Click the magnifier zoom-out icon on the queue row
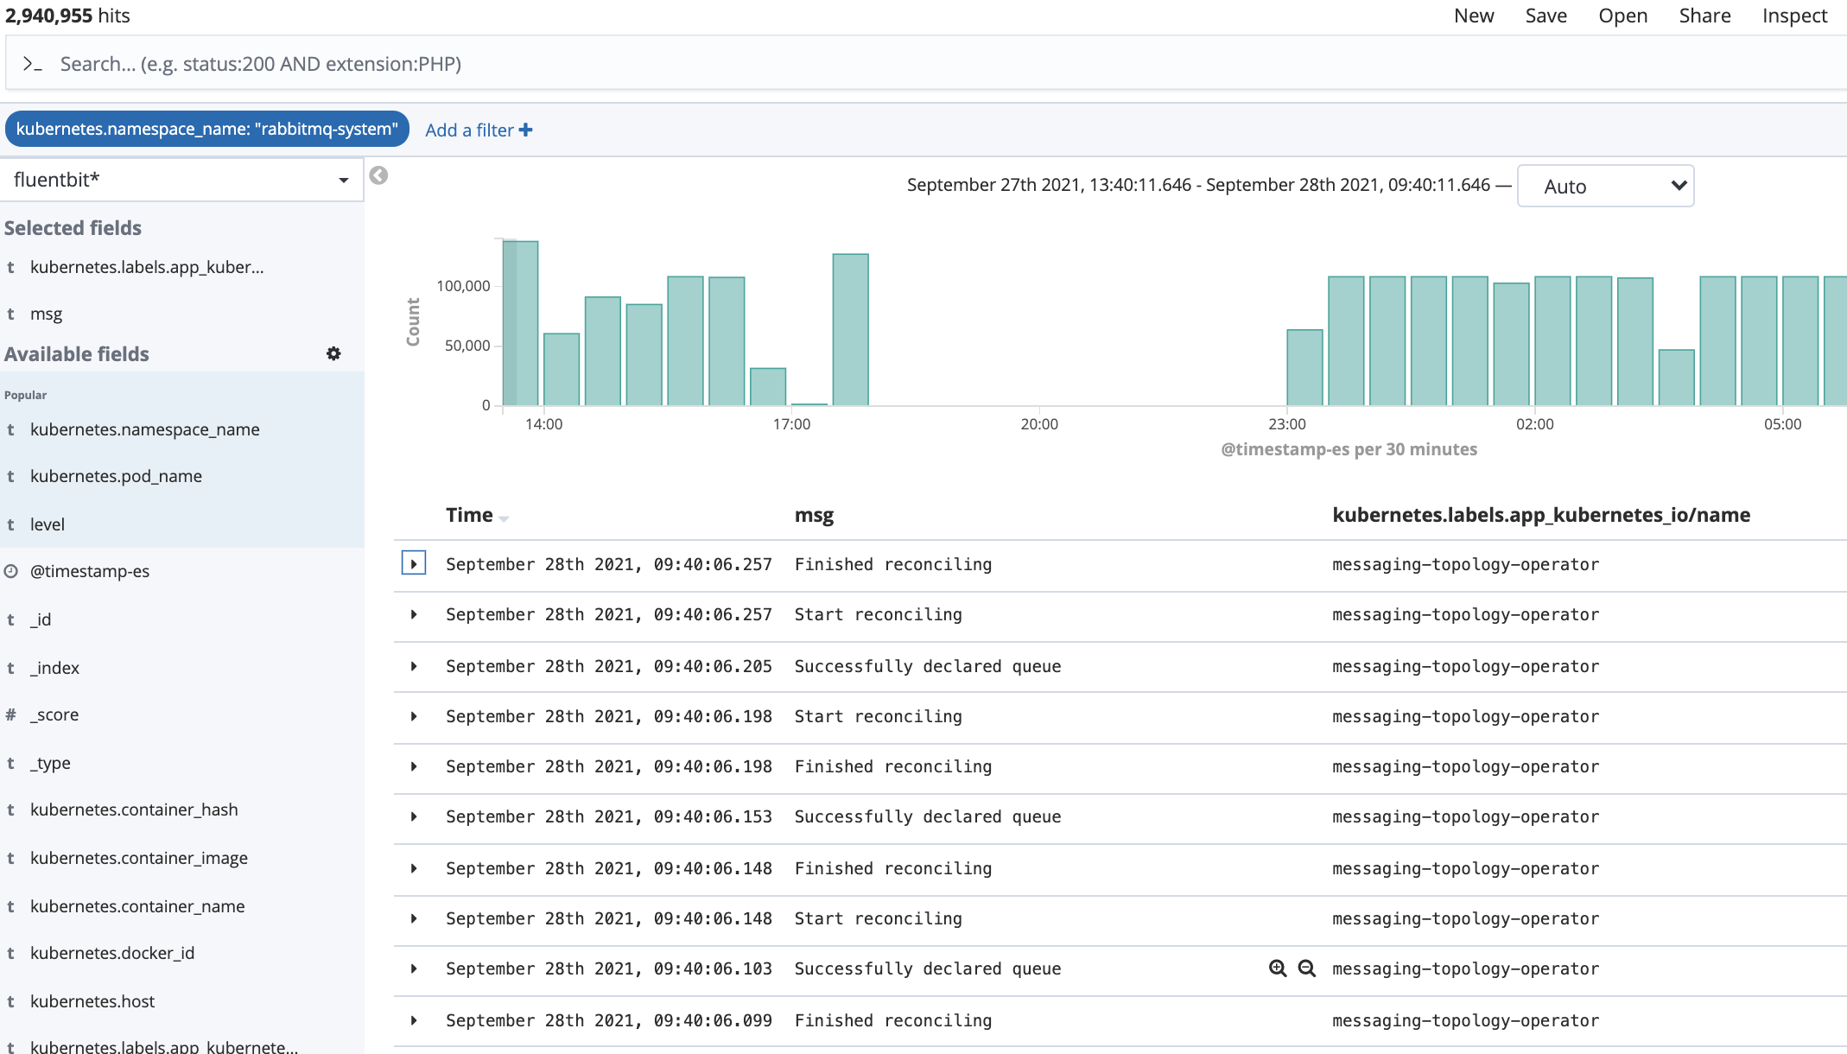Viewport: 1847px width, 1054px height. 1306,968
